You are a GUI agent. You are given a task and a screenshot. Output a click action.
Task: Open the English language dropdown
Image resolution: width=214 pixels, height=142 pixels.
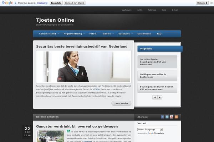[42, 3]
